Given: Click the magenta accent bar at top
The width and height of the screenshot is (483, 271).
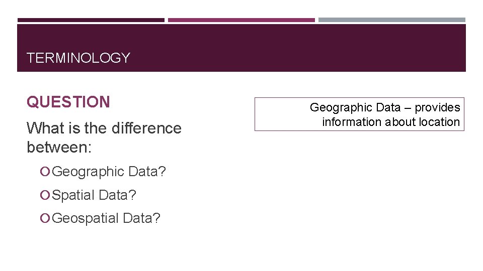Looking at the screenshot, I should coord(241,20).
